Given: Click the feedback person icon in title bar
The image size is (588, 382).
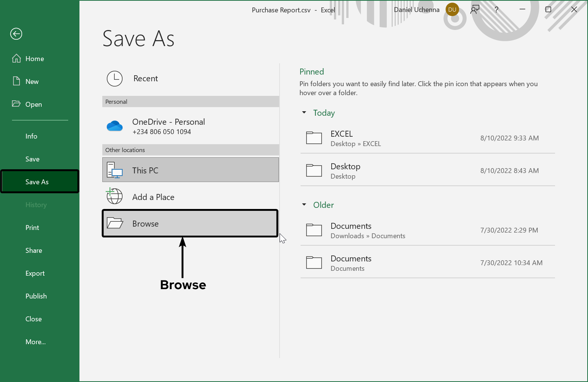Looking at the screenshot, I should point(475,10).
